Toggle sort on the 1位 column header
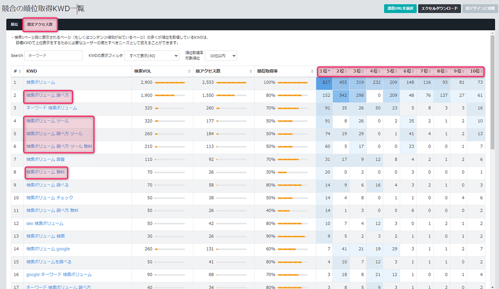This screenshot has width=499, height=289. 325,71
